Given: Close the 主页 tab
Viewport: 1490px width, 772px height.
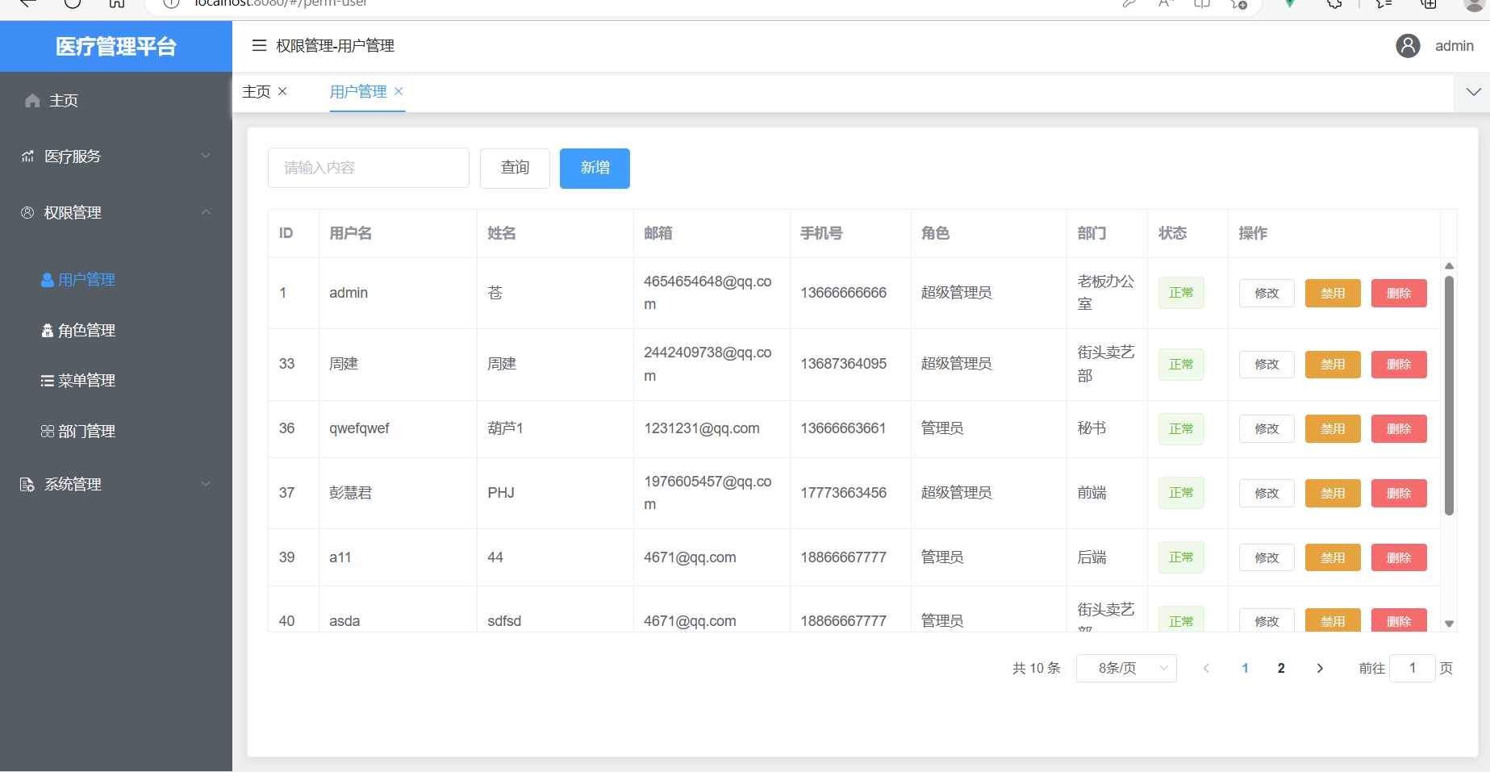Looking at the screenshot, I should coord(282,91).
